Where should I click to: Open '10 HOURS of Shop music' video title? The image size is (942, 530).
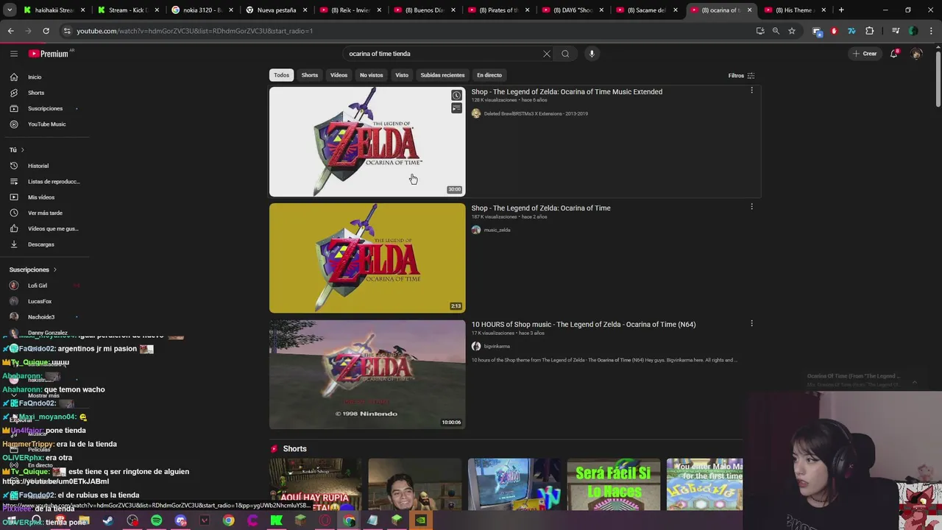(x=584, y=325)
